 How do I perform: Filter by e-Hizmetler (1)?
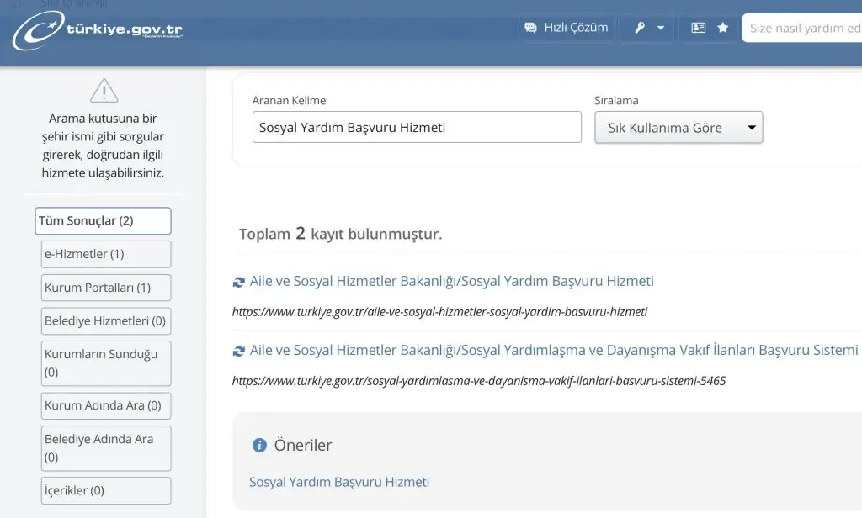106,254
